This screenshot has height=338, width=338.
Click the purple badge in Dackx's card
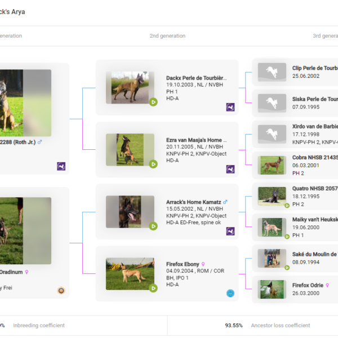(230, 107)
